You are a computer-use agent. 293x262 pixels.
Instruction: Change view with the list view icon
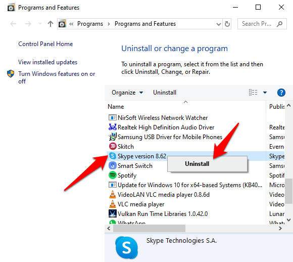pos(253,93)
